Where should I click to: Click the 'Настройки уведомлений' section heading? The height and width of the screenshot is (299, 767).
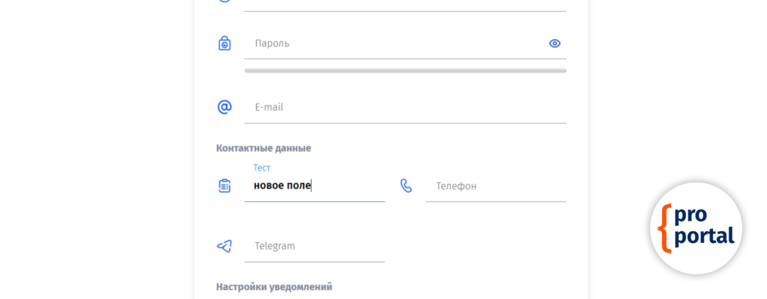click(x=274, y=286)
